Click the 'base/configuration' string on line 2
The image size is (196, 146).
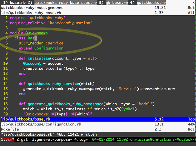coord(70,23)
